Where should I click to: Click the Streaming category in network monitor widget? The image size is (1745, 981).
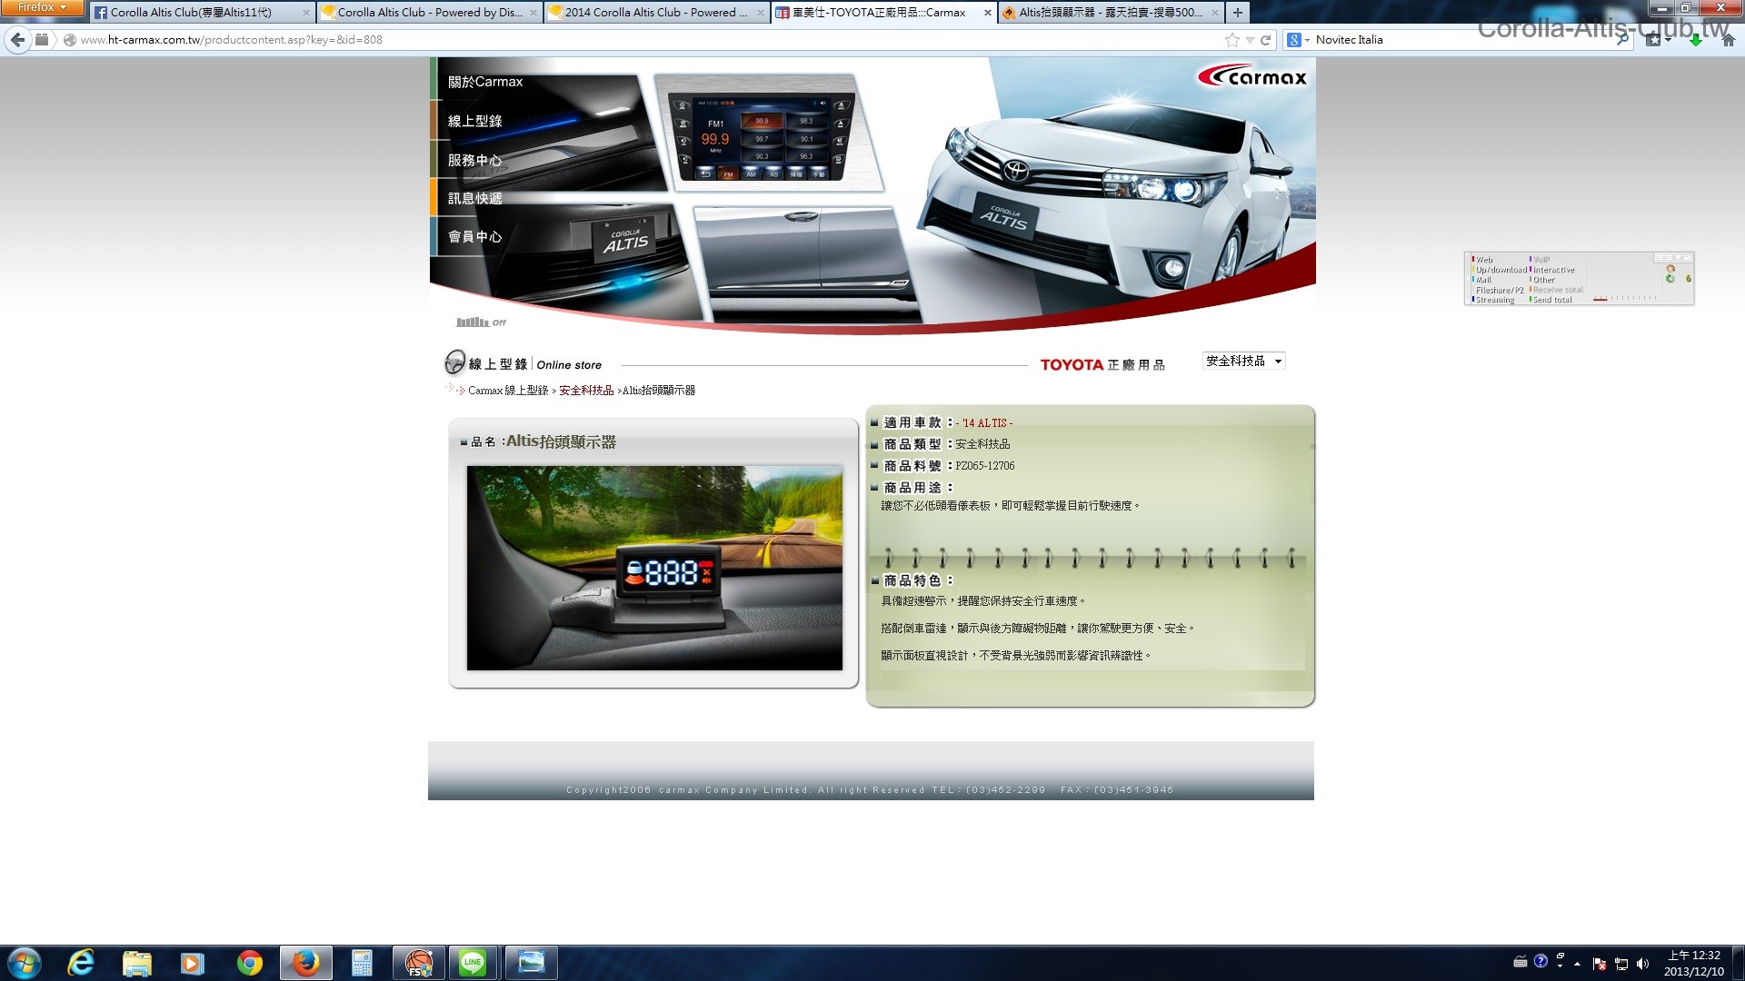tap(1494, 300)
